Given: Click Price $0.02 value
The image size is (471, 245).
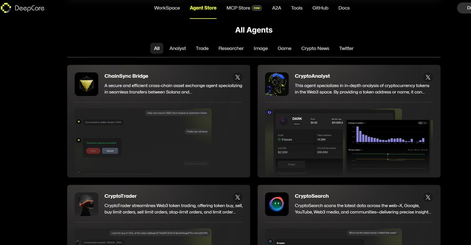Looking at the screenshot, I should click(314, 123).
